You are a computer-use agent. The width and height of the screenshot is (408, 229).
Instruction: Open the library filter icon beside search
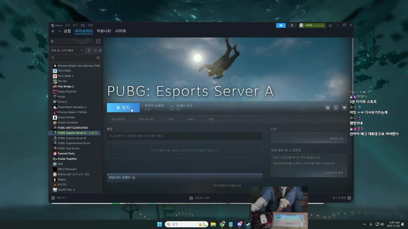[98, 58]
